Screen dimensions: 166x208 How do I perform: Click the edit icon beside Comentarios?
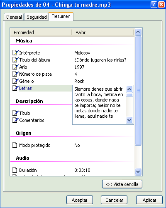15,120
